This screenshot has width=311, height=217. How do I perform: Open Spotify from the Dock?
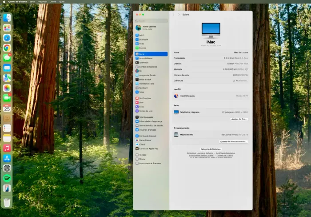pos(7,178)
